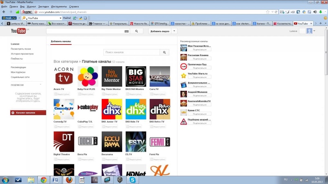The width and height of the screenshot is (328, 184).
Task: Open the Закладки menu in Firefox
Action: pyautogui.click(x=43, y=7)
